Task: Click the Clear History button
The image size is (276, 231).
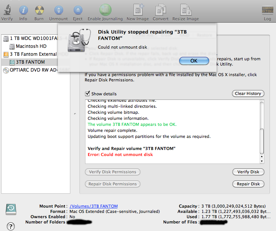Action: click(248, 93)
